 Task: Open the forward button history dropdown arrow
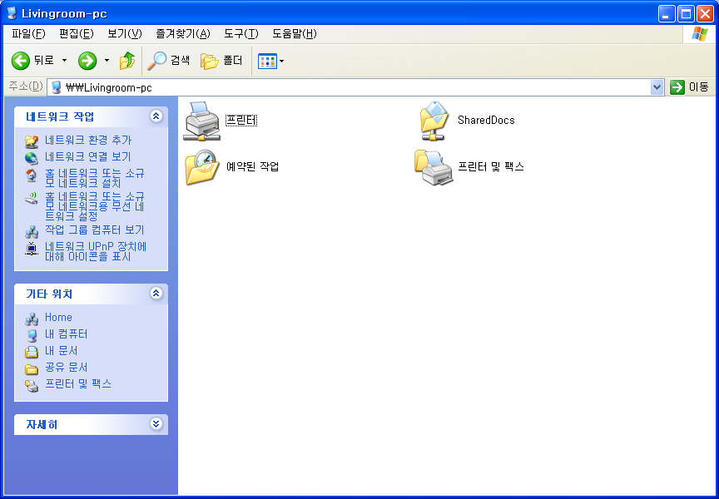click(x=107, y=61)
